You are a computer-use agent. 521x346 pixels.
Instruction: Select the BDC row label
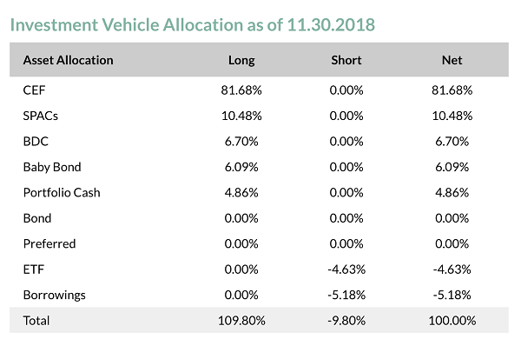tap(36, 142)
